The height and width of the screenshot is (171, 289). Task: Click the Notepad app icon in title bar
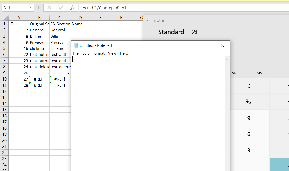click(76, 45)
